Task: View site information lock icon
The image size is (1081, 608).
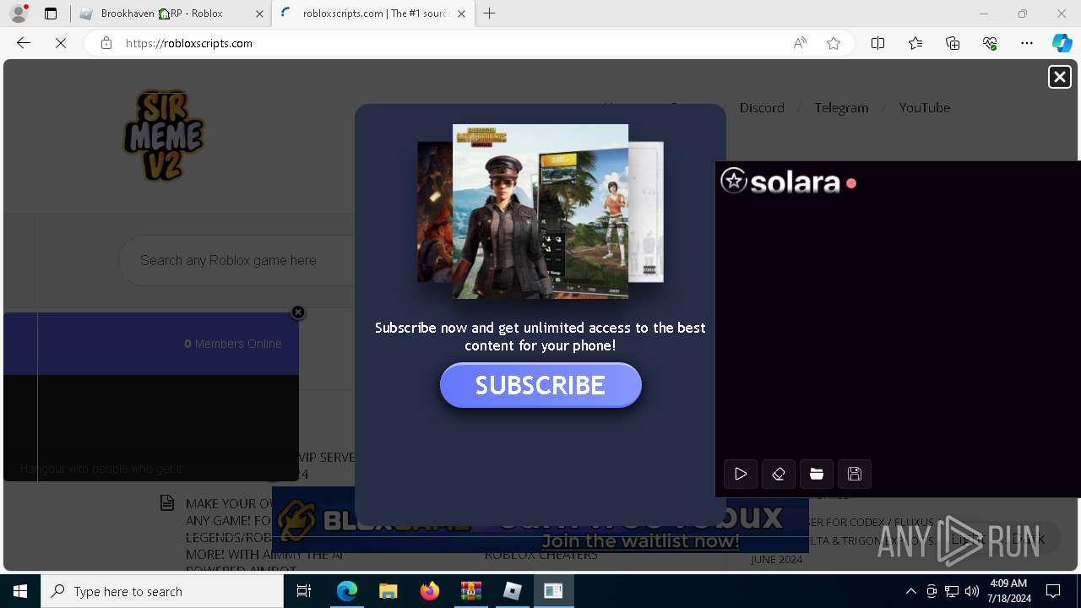Action: tap(106, 43)
